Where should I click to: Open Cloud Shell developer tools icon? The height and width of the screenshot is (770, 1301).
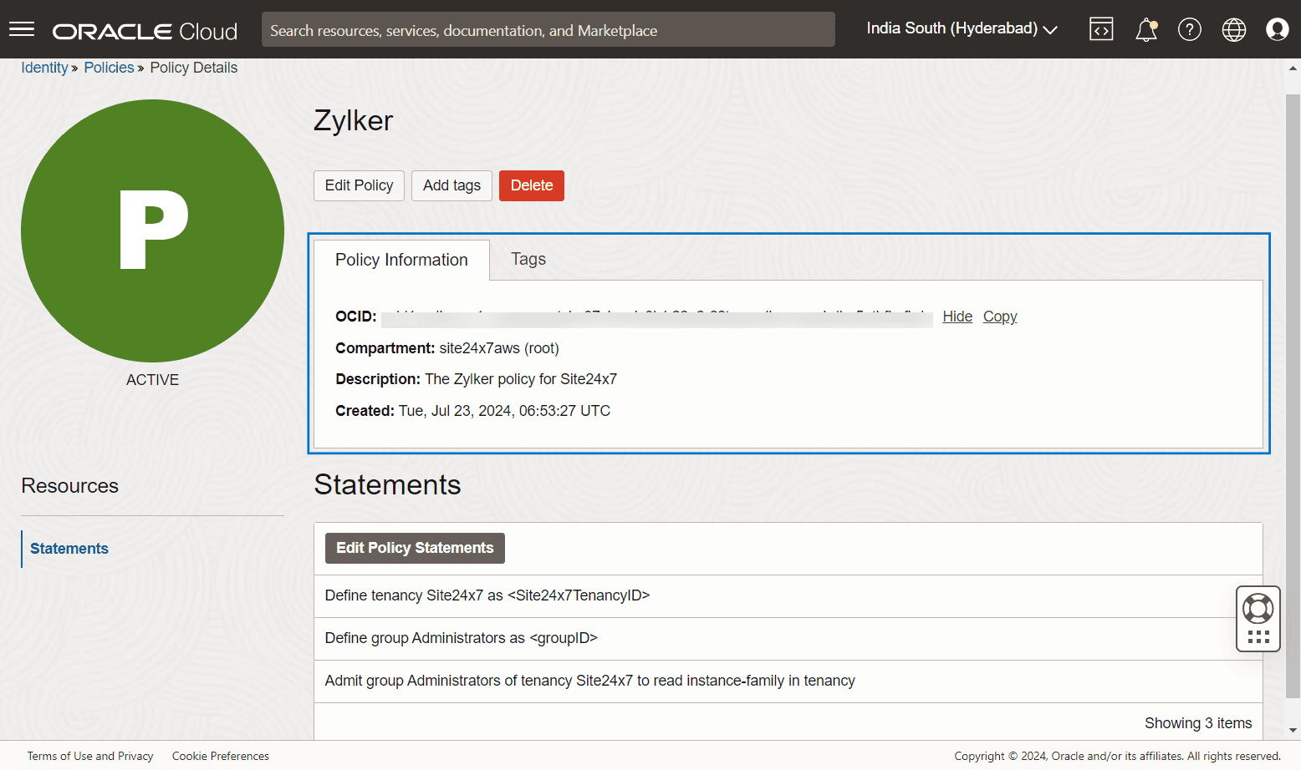tap(1101, 30)
